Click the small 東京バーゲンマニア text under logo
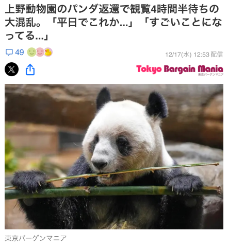The height and width of the screenshot is (247, 228). (x=210, y=75)
